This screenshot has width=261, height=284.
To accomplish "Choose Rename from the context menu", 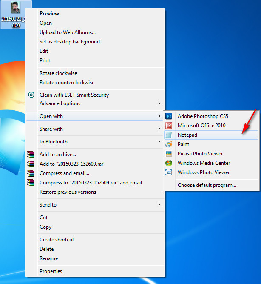I will coord(95,258).
